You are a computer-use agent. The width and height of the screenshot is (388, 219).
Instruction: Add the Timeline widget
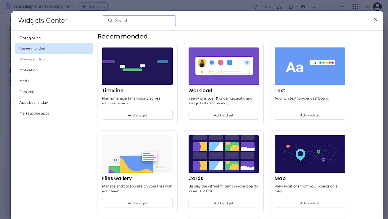coord(137,115)
